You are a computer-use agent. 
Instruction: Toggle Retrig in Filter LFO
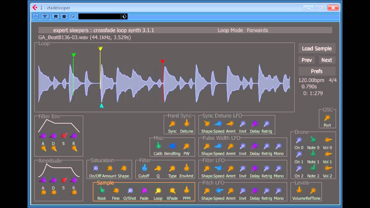point(267,168)
